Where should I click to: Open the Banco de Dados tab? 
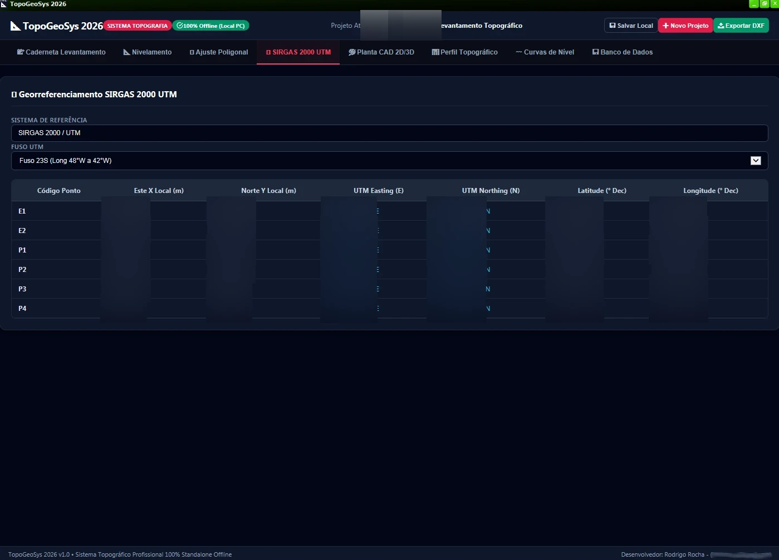click(623, 52)
